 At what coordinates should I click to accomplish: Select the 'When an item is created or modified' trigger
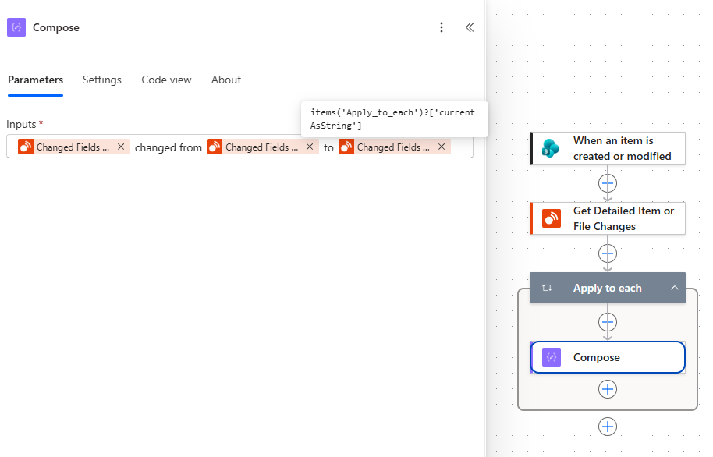coord(608,148)
